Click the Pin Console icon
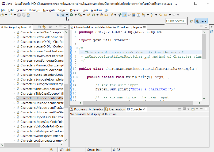This screenshot has height=152, width=214. click(179, 109)
